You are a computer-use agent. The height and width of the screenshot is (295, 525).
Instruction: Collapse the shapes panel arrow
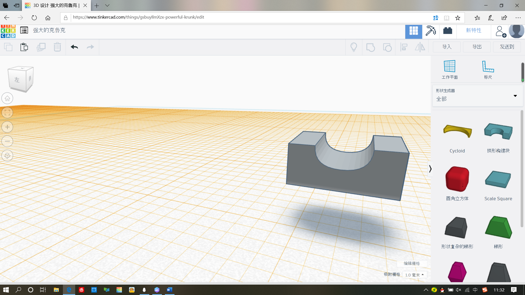(x=430, y=169)
